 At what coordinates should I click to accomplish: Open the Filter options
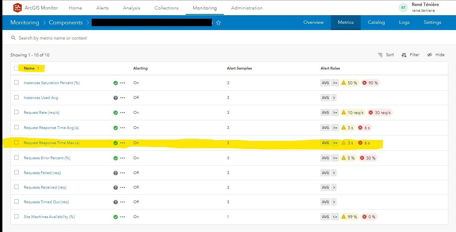[411, 55]
